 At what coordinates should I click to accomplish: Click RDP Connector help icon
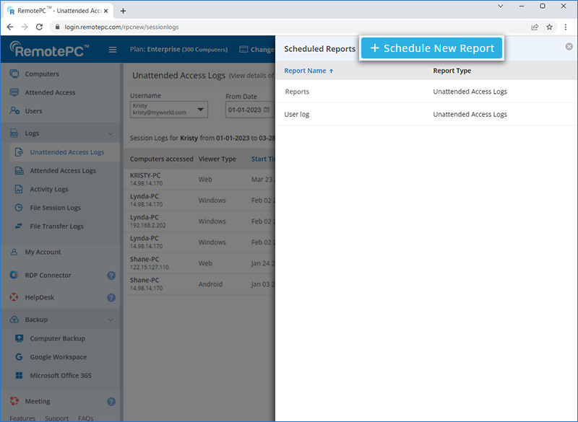[111, 276]
